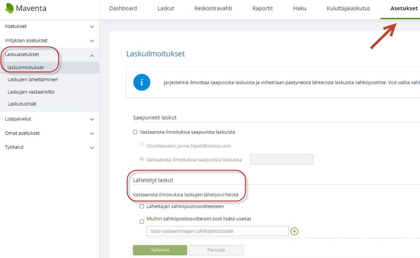Enable notifications for incoming invoices checkbox
Image resolution: width=420 pixels, height=258 pixels.
pos(135,132)
